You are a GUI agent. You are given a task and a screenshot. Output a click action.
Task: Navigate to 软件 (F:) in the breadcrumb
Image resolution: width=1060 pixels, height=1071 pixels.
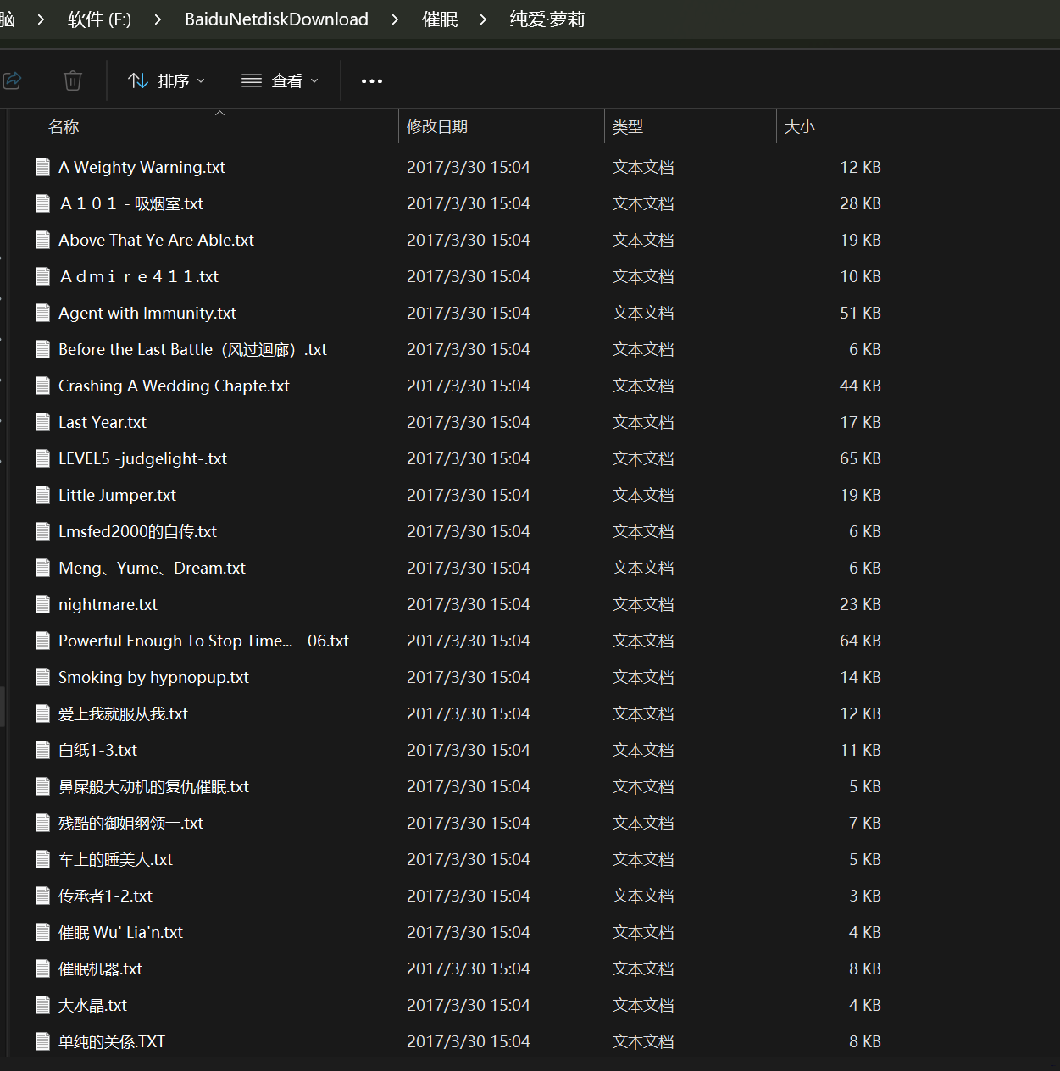(99, 19)
